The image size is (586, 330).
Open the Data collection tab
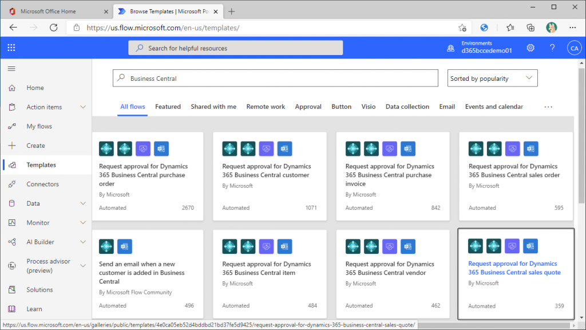coord(407,107)
